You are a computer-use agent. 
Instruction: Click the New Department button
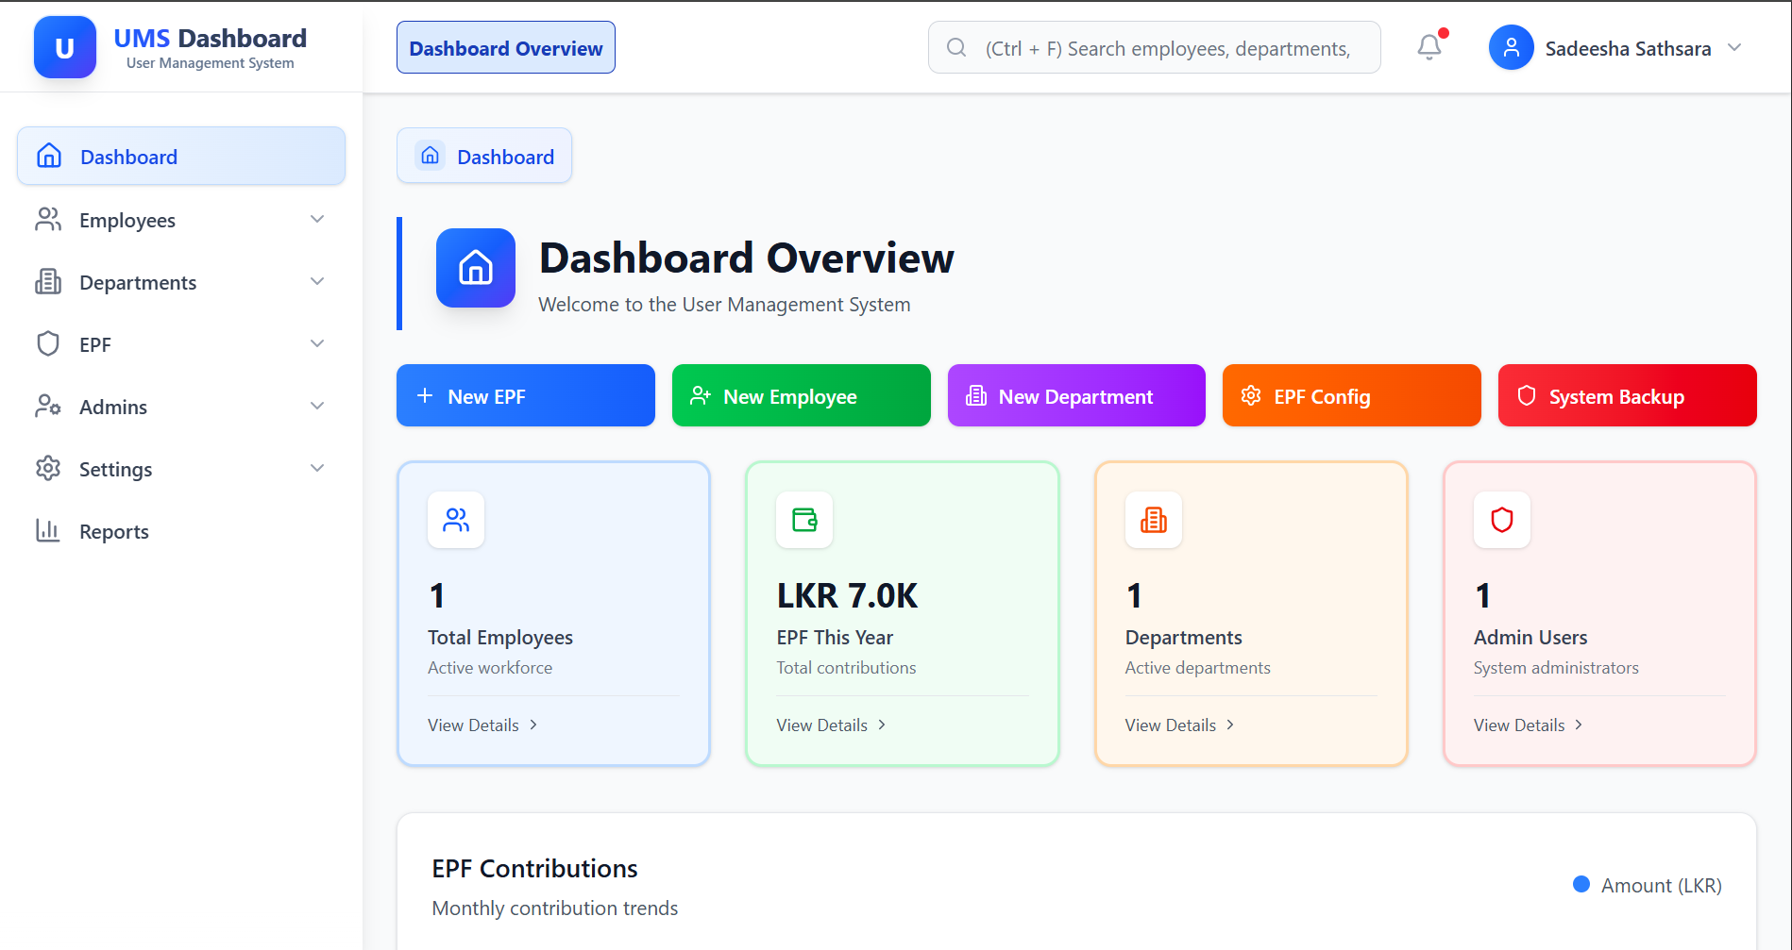coord(1076,395)
